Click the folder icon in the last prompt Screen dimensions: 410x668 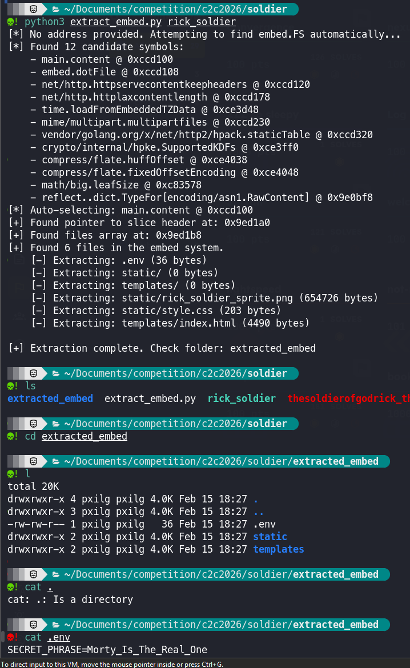point(56,625)
